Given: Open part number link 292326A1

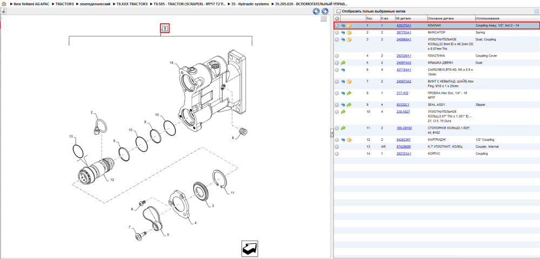Looking at the screenshot, I should (x=404, y=56).
